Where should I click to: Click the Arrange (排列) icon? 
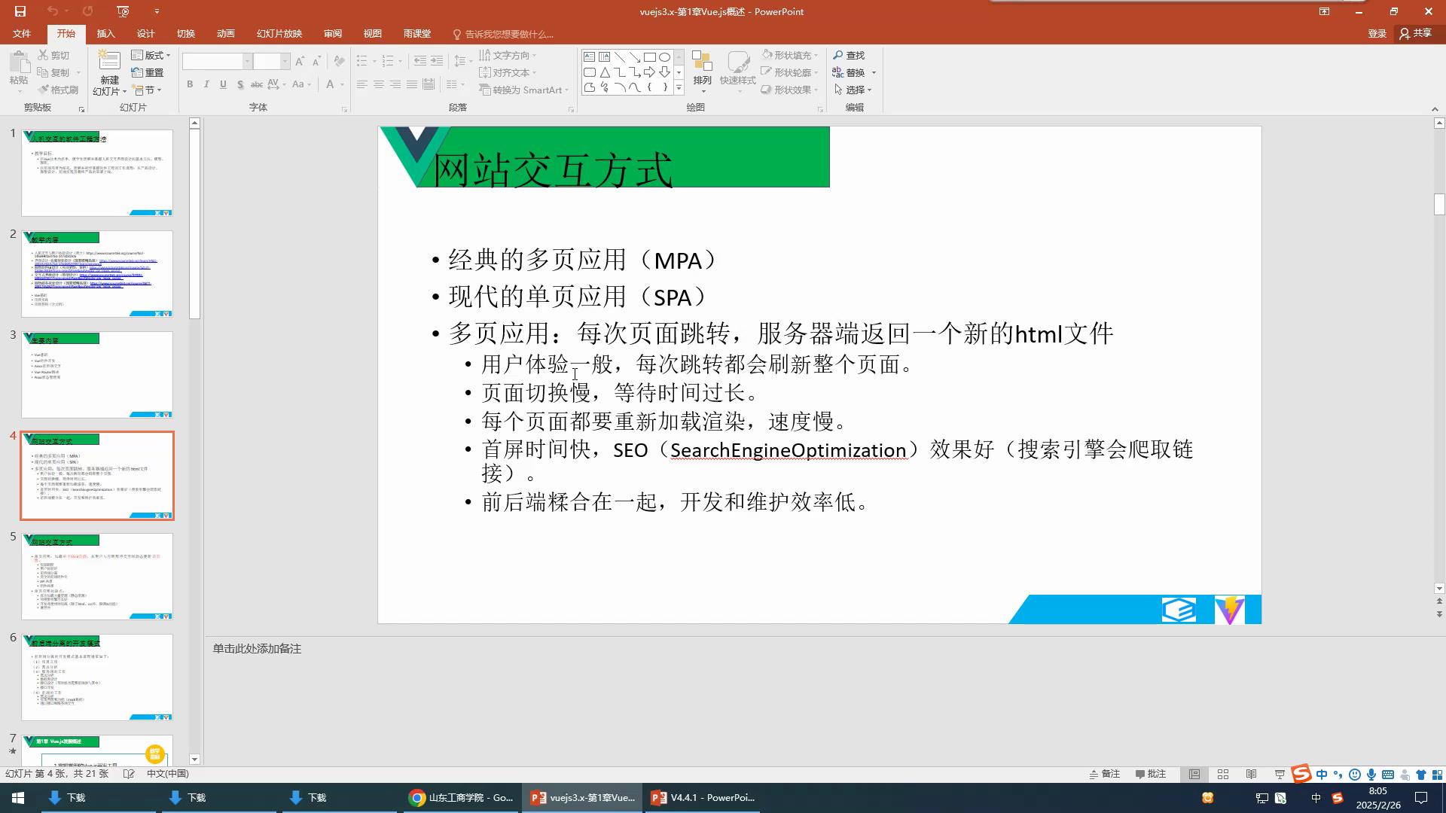[702, 65]
